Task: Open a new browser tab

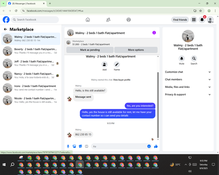Action: [x=50, y=3]
